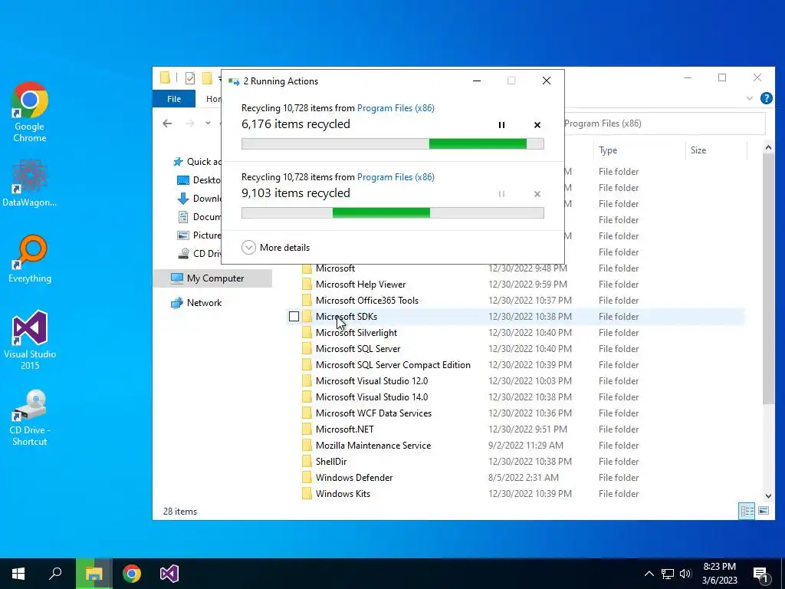The width and height of the screenshot is (785, 589).
Task: Select Documents in the navigation pane
Action: [199, 216]
